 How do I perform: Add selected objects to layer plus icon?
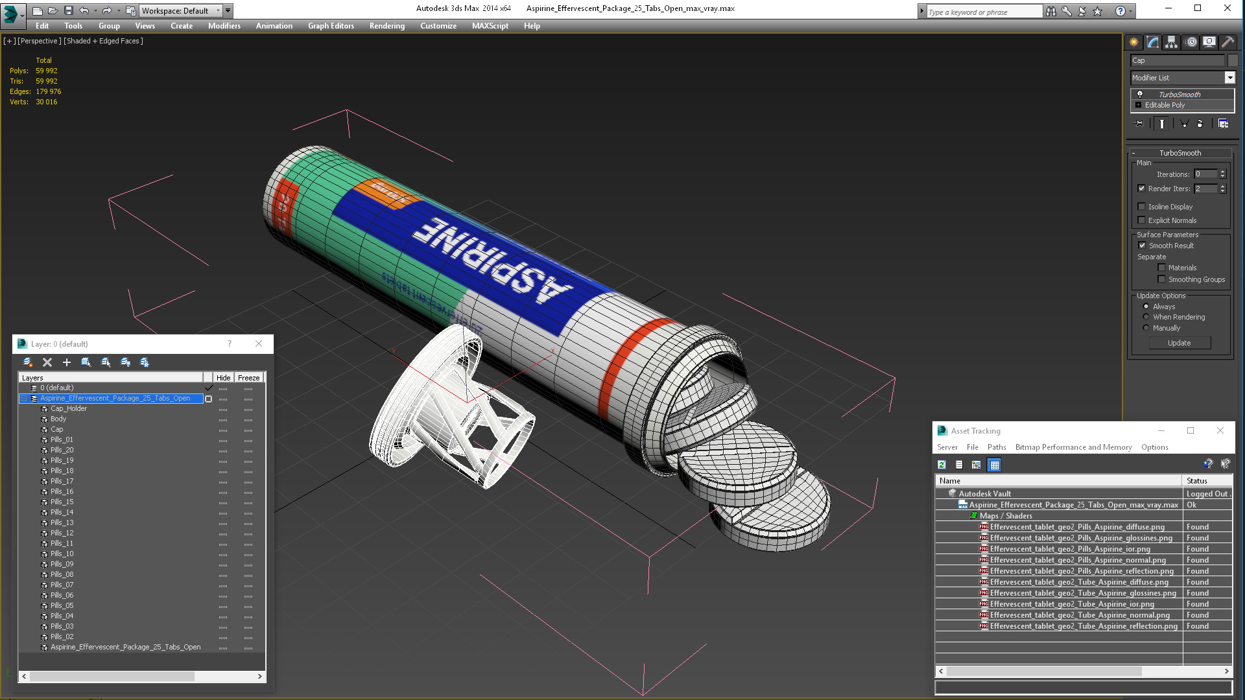[x=67, y=362]
